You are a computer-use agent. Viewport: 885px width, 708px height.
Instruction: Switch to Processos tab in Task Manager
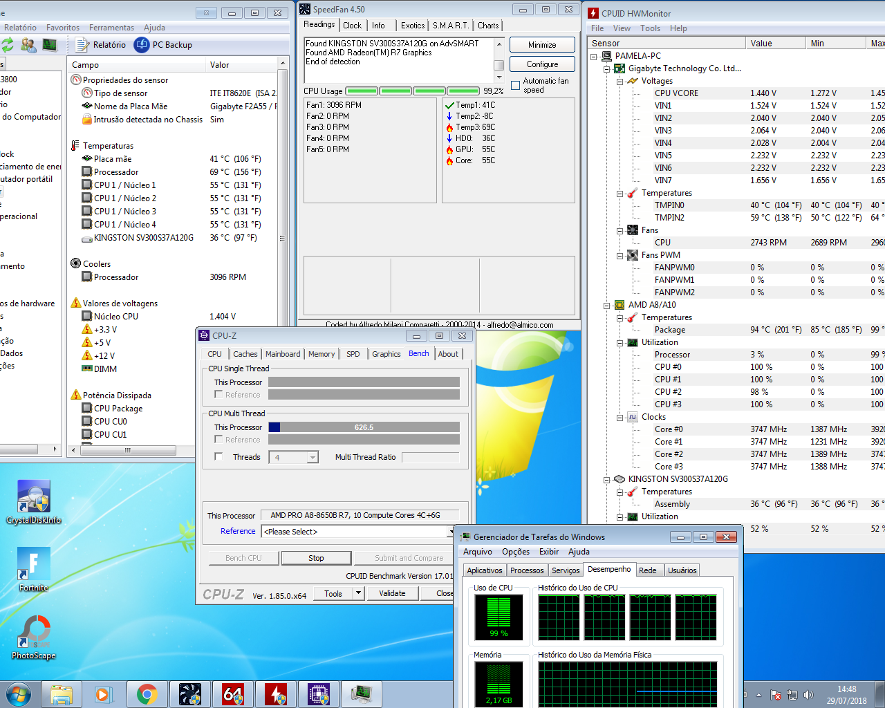(x=527, y=570)
